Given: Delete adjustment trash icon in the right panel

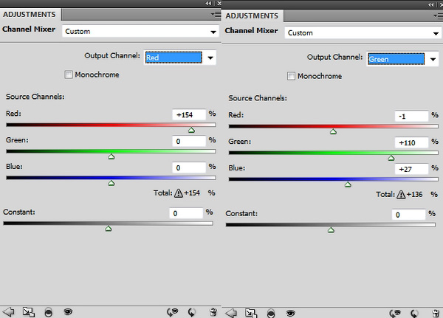Looking at the screenshot, I should 436,314.
